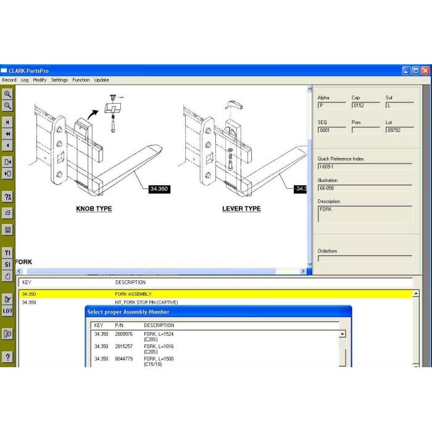Select part 2815257 FORK L=1016

pos(216,349)
